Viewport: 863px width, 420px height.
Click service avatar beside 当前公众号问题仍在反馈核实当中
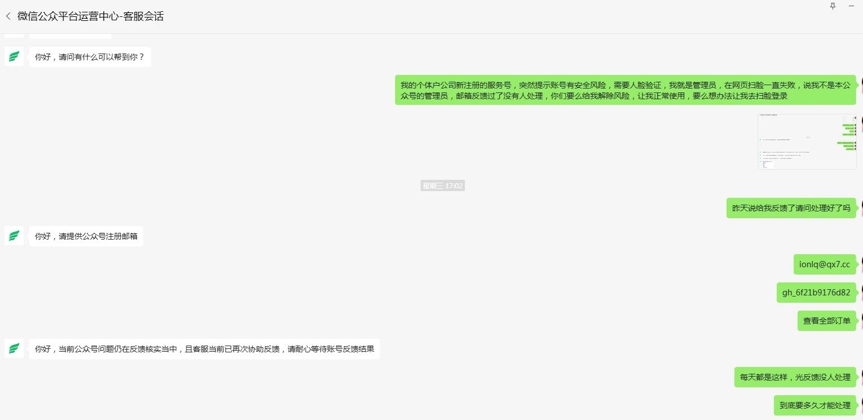pyautogui.click(x=14, y=348)
